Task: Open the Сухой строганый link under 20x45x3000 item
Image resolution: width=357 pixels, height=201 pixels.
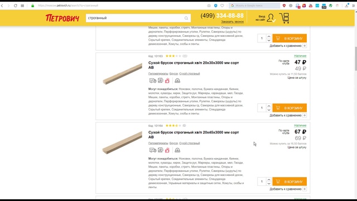Action: [190, 143]
